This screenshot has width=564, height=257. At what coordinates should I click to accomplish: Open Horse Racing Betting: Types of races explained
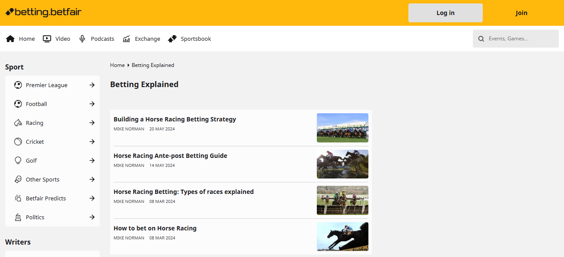[184, 192]
